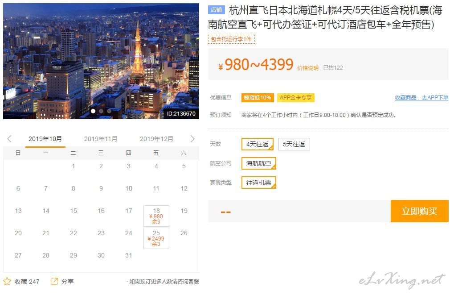Click calendar date 22
The image size is (450, 295).
tap(74, 233)
